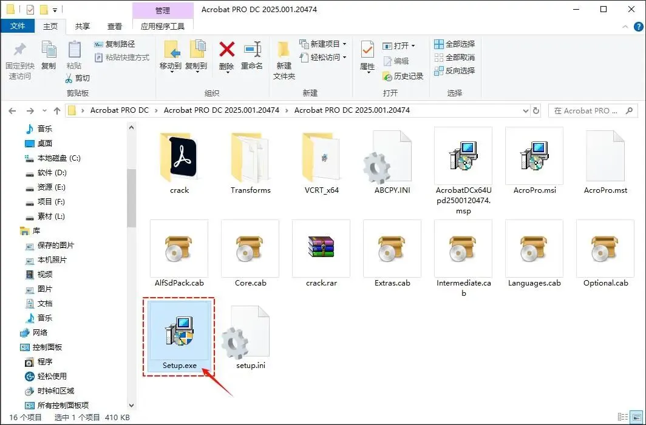Click Invert Selection (反向选择)

coord(455,71)
